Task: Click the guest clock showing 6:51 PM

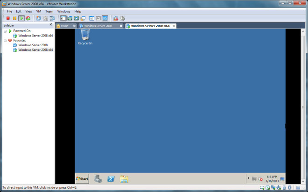Action: click(272, 178)
